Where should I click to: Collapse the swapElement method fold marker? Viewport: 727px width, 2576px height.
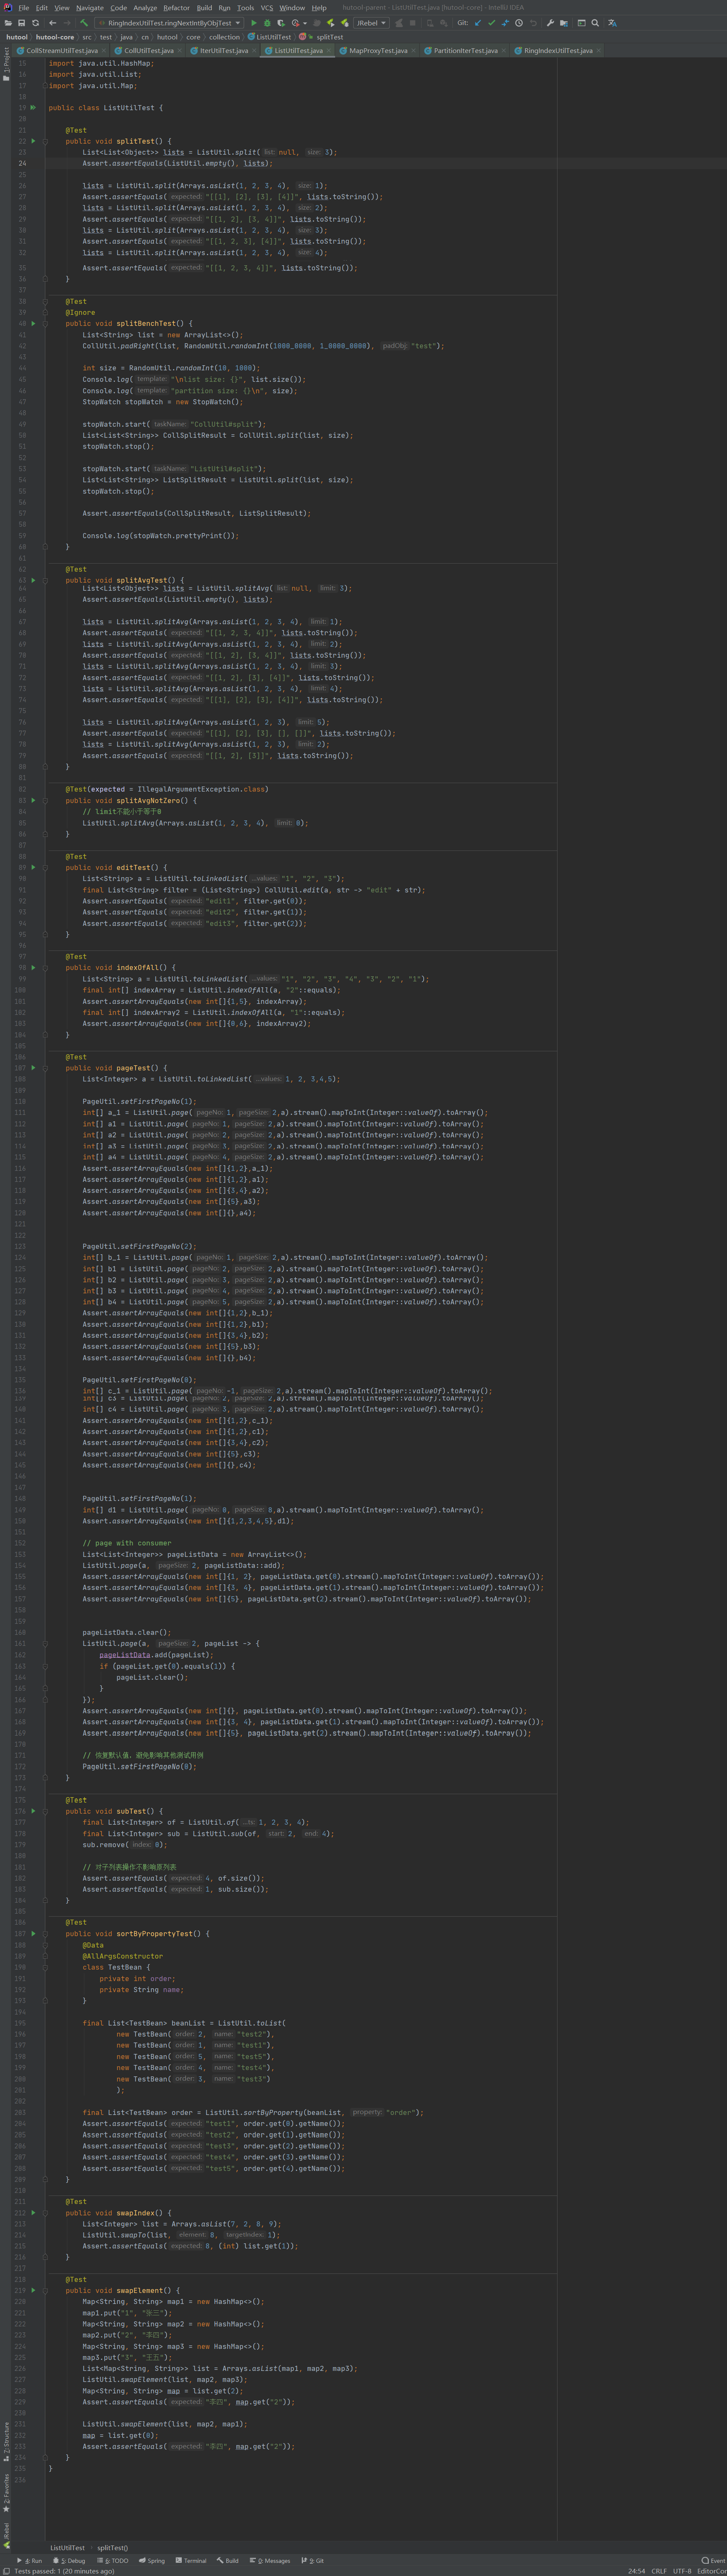pos(45,2290)
